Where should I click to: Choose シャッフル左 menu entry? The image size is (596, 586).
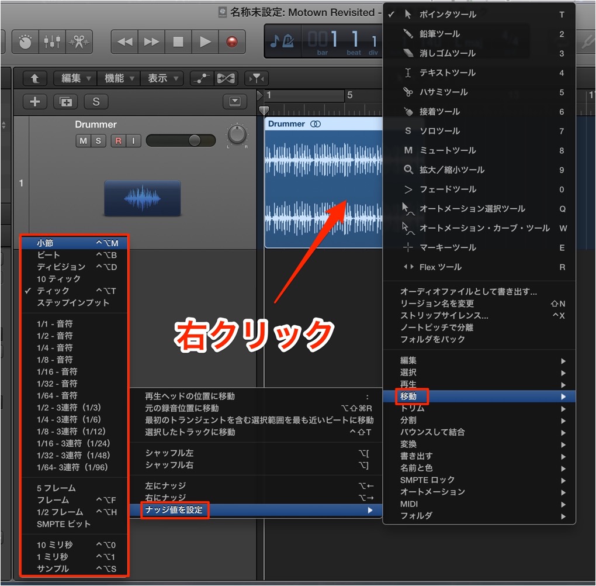[x=256, y=453]
